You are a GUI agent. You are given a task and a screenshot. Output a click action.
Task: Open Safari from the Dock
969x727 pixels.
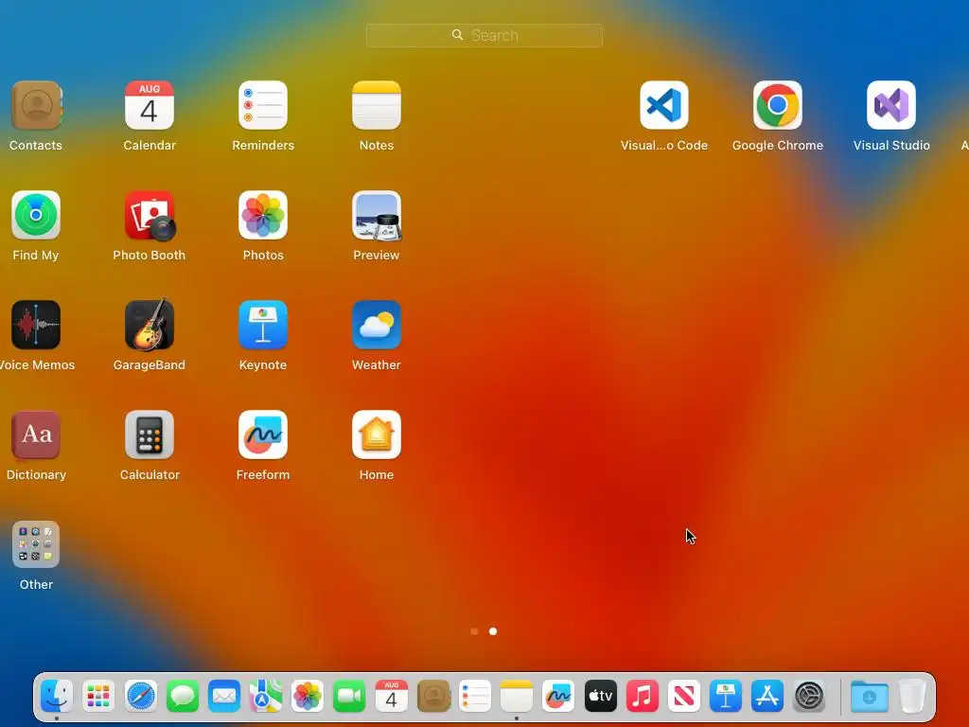(x=141, y=697)
